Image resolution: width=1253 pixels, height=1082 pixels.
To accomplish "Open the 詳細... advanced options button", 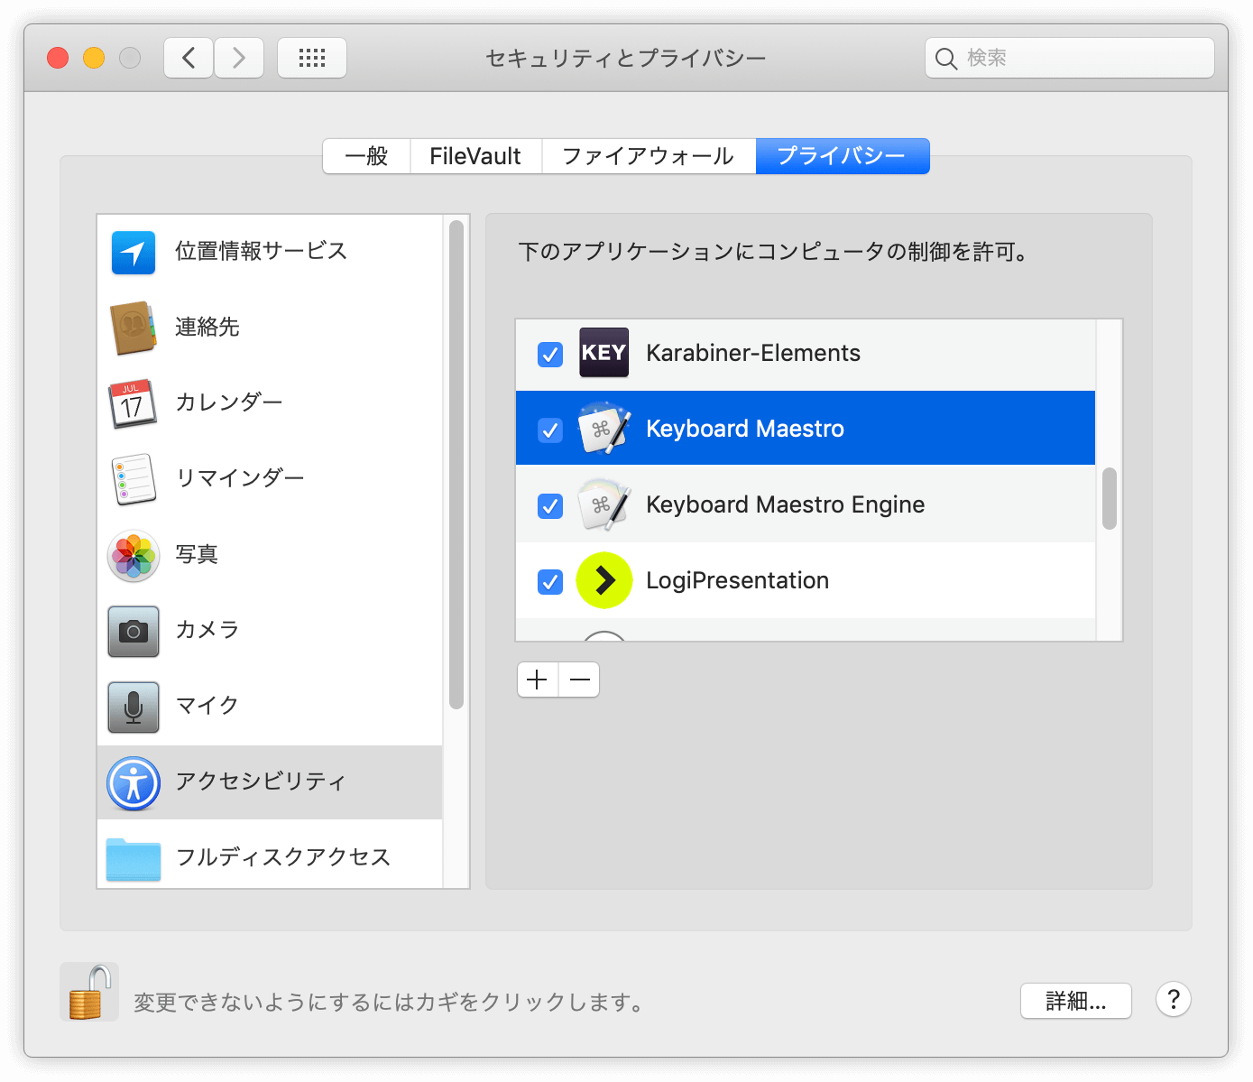I will tap(1076, 1001).
